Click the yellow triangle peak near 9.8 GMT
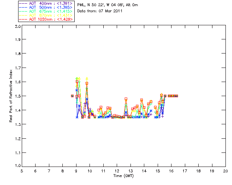 (87, 78)
